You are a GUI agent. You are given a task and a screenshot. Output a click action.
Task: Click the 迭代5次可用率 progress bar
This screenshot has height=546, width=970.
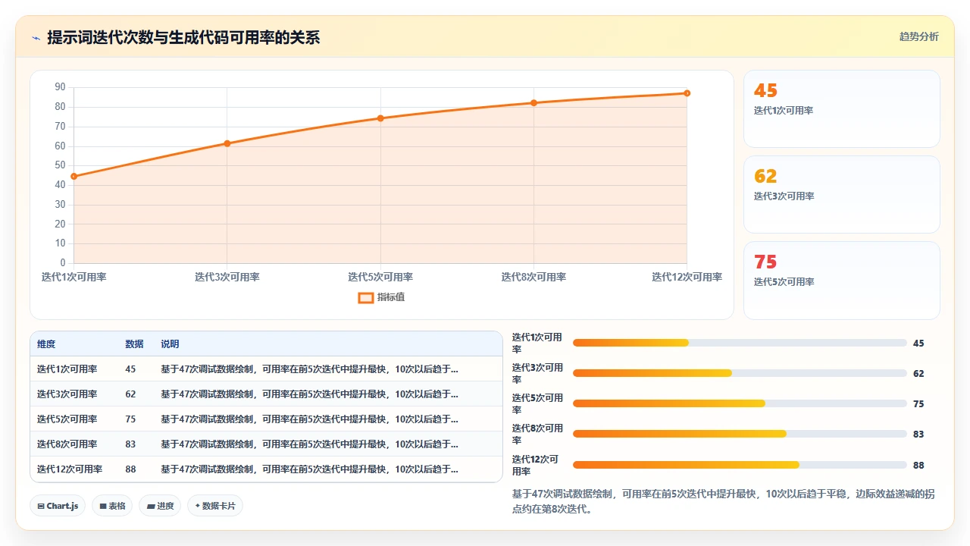click(740, 403)
